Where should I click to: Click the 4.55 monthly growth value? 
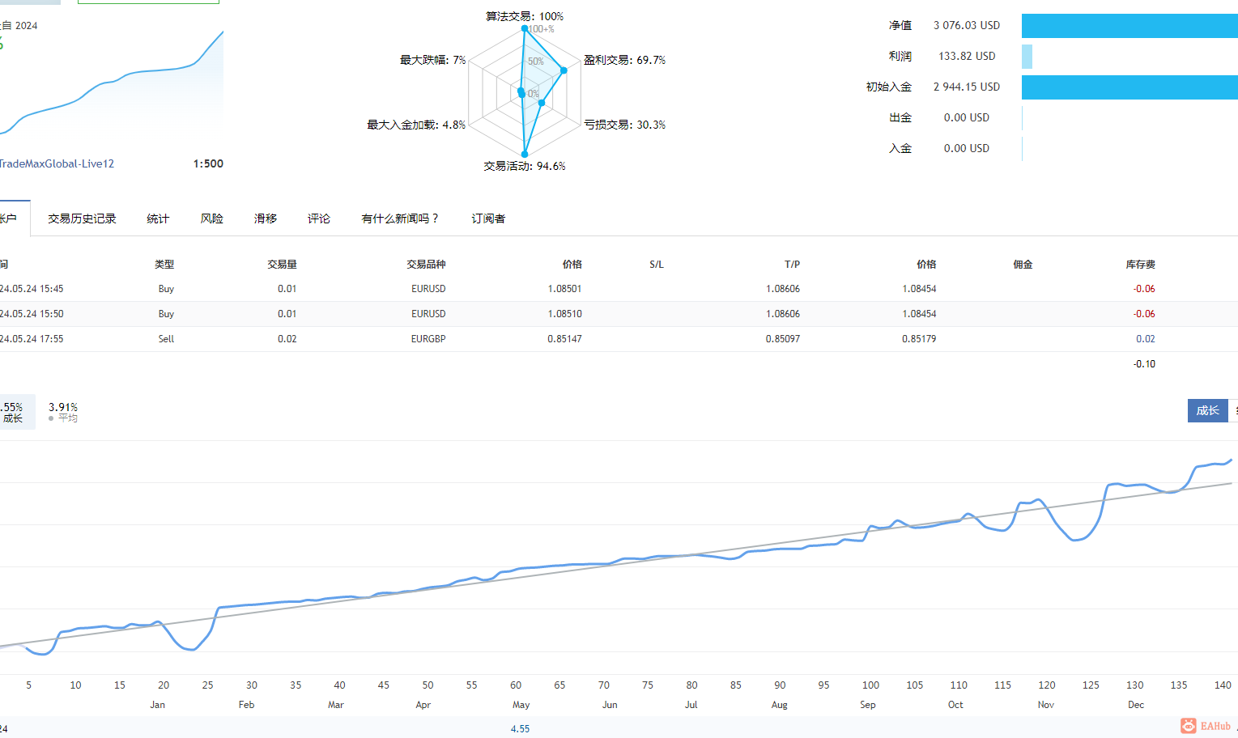[520, 729]
